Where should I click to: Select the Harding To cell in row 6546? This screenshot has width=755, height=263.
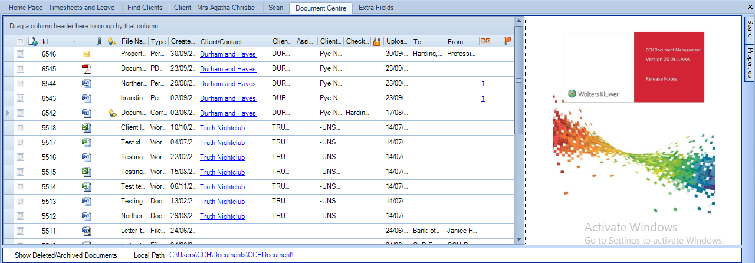(428, 54)
